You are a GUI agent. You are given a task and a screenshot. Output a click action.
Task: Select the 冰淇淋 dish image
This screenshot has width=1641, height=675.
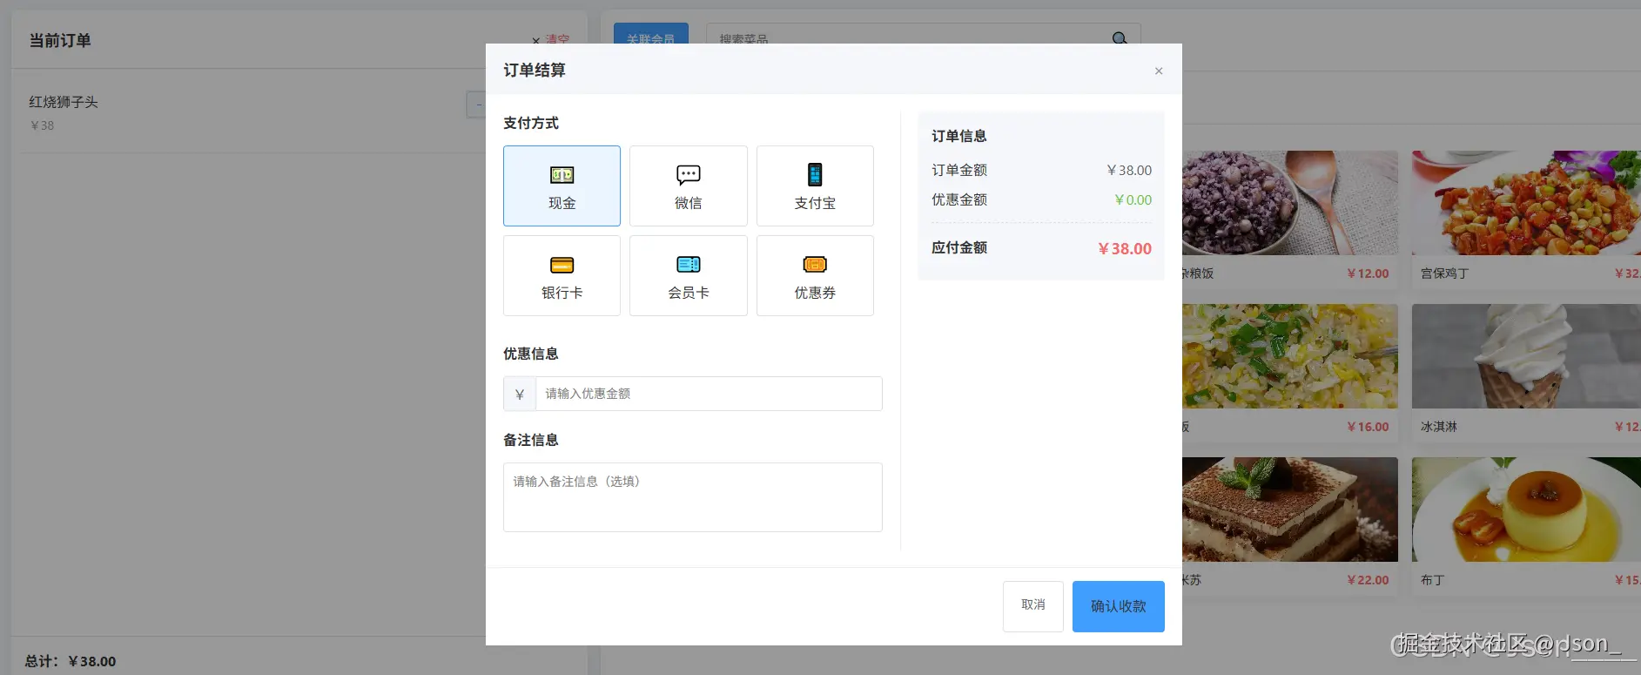point(1526,356)
